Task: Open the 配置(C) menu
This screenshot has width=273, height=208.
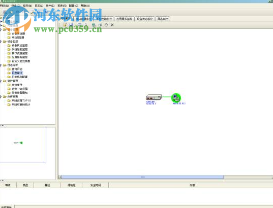Action: 74,6
